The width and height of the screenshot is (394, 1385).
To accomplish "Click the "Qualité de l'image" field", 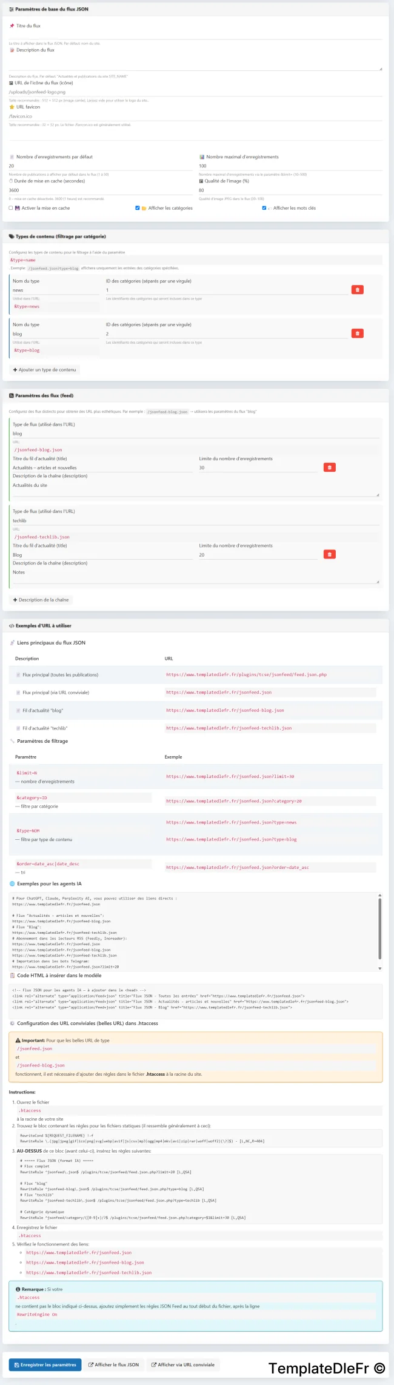I will 290,190.
